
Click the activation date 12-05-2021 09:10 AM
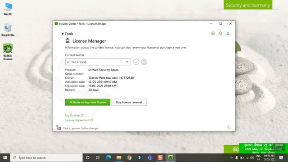pos(102,82)
